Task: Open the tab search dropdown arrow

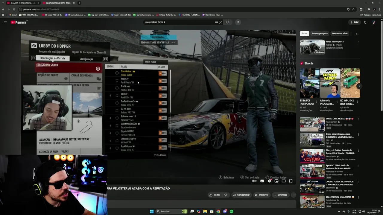Action: coord(2,3)
